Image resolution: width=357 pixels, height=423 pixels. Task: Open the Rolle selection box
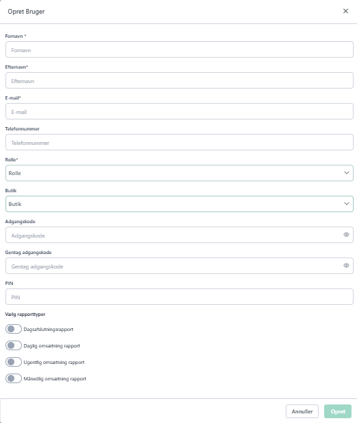click(x=180, y=173)
